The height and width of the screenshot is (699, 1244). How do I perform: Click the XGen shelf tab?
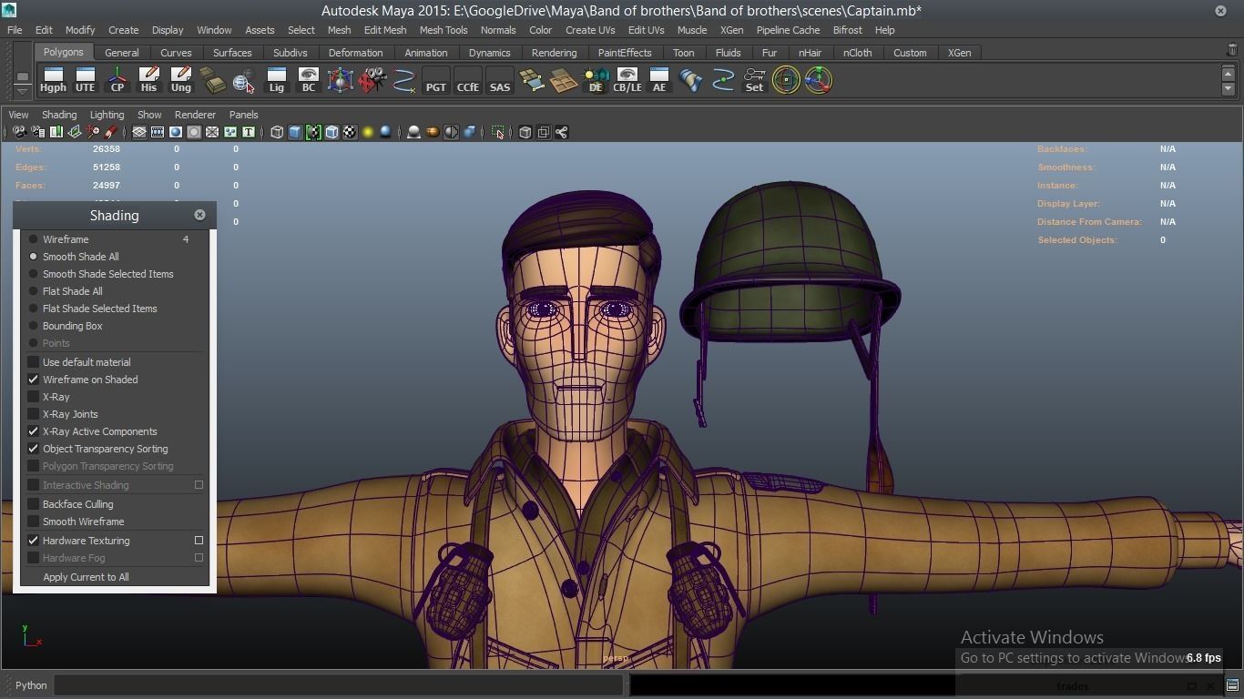pos(959,53)
